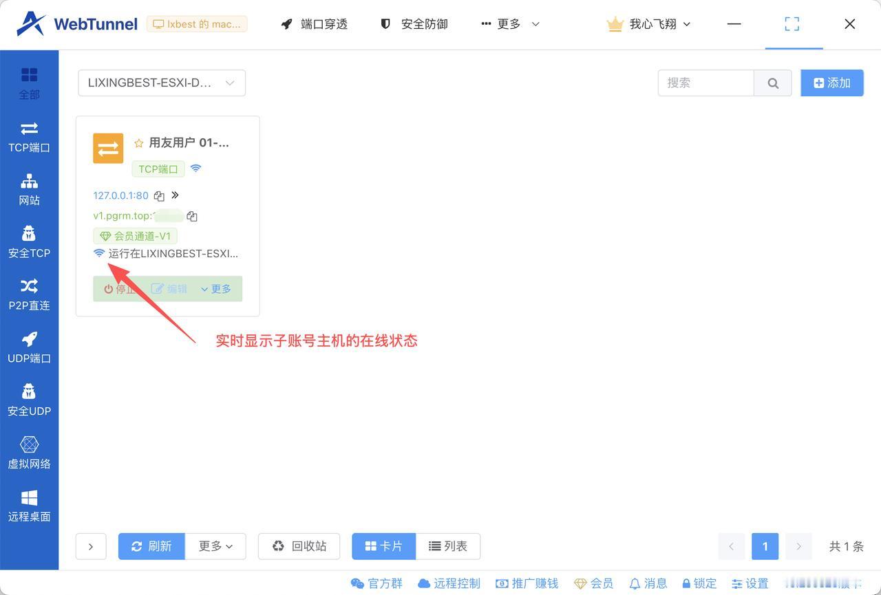Open the LIXINGBEST-ESXI-D host dropdown
Screen dimensions: 881x595
click(x=162, y=83)
